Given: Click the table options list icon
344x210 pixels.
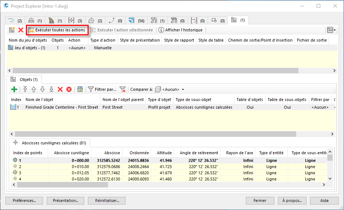Looking at the screenshot, I should [x=80, y=89].
